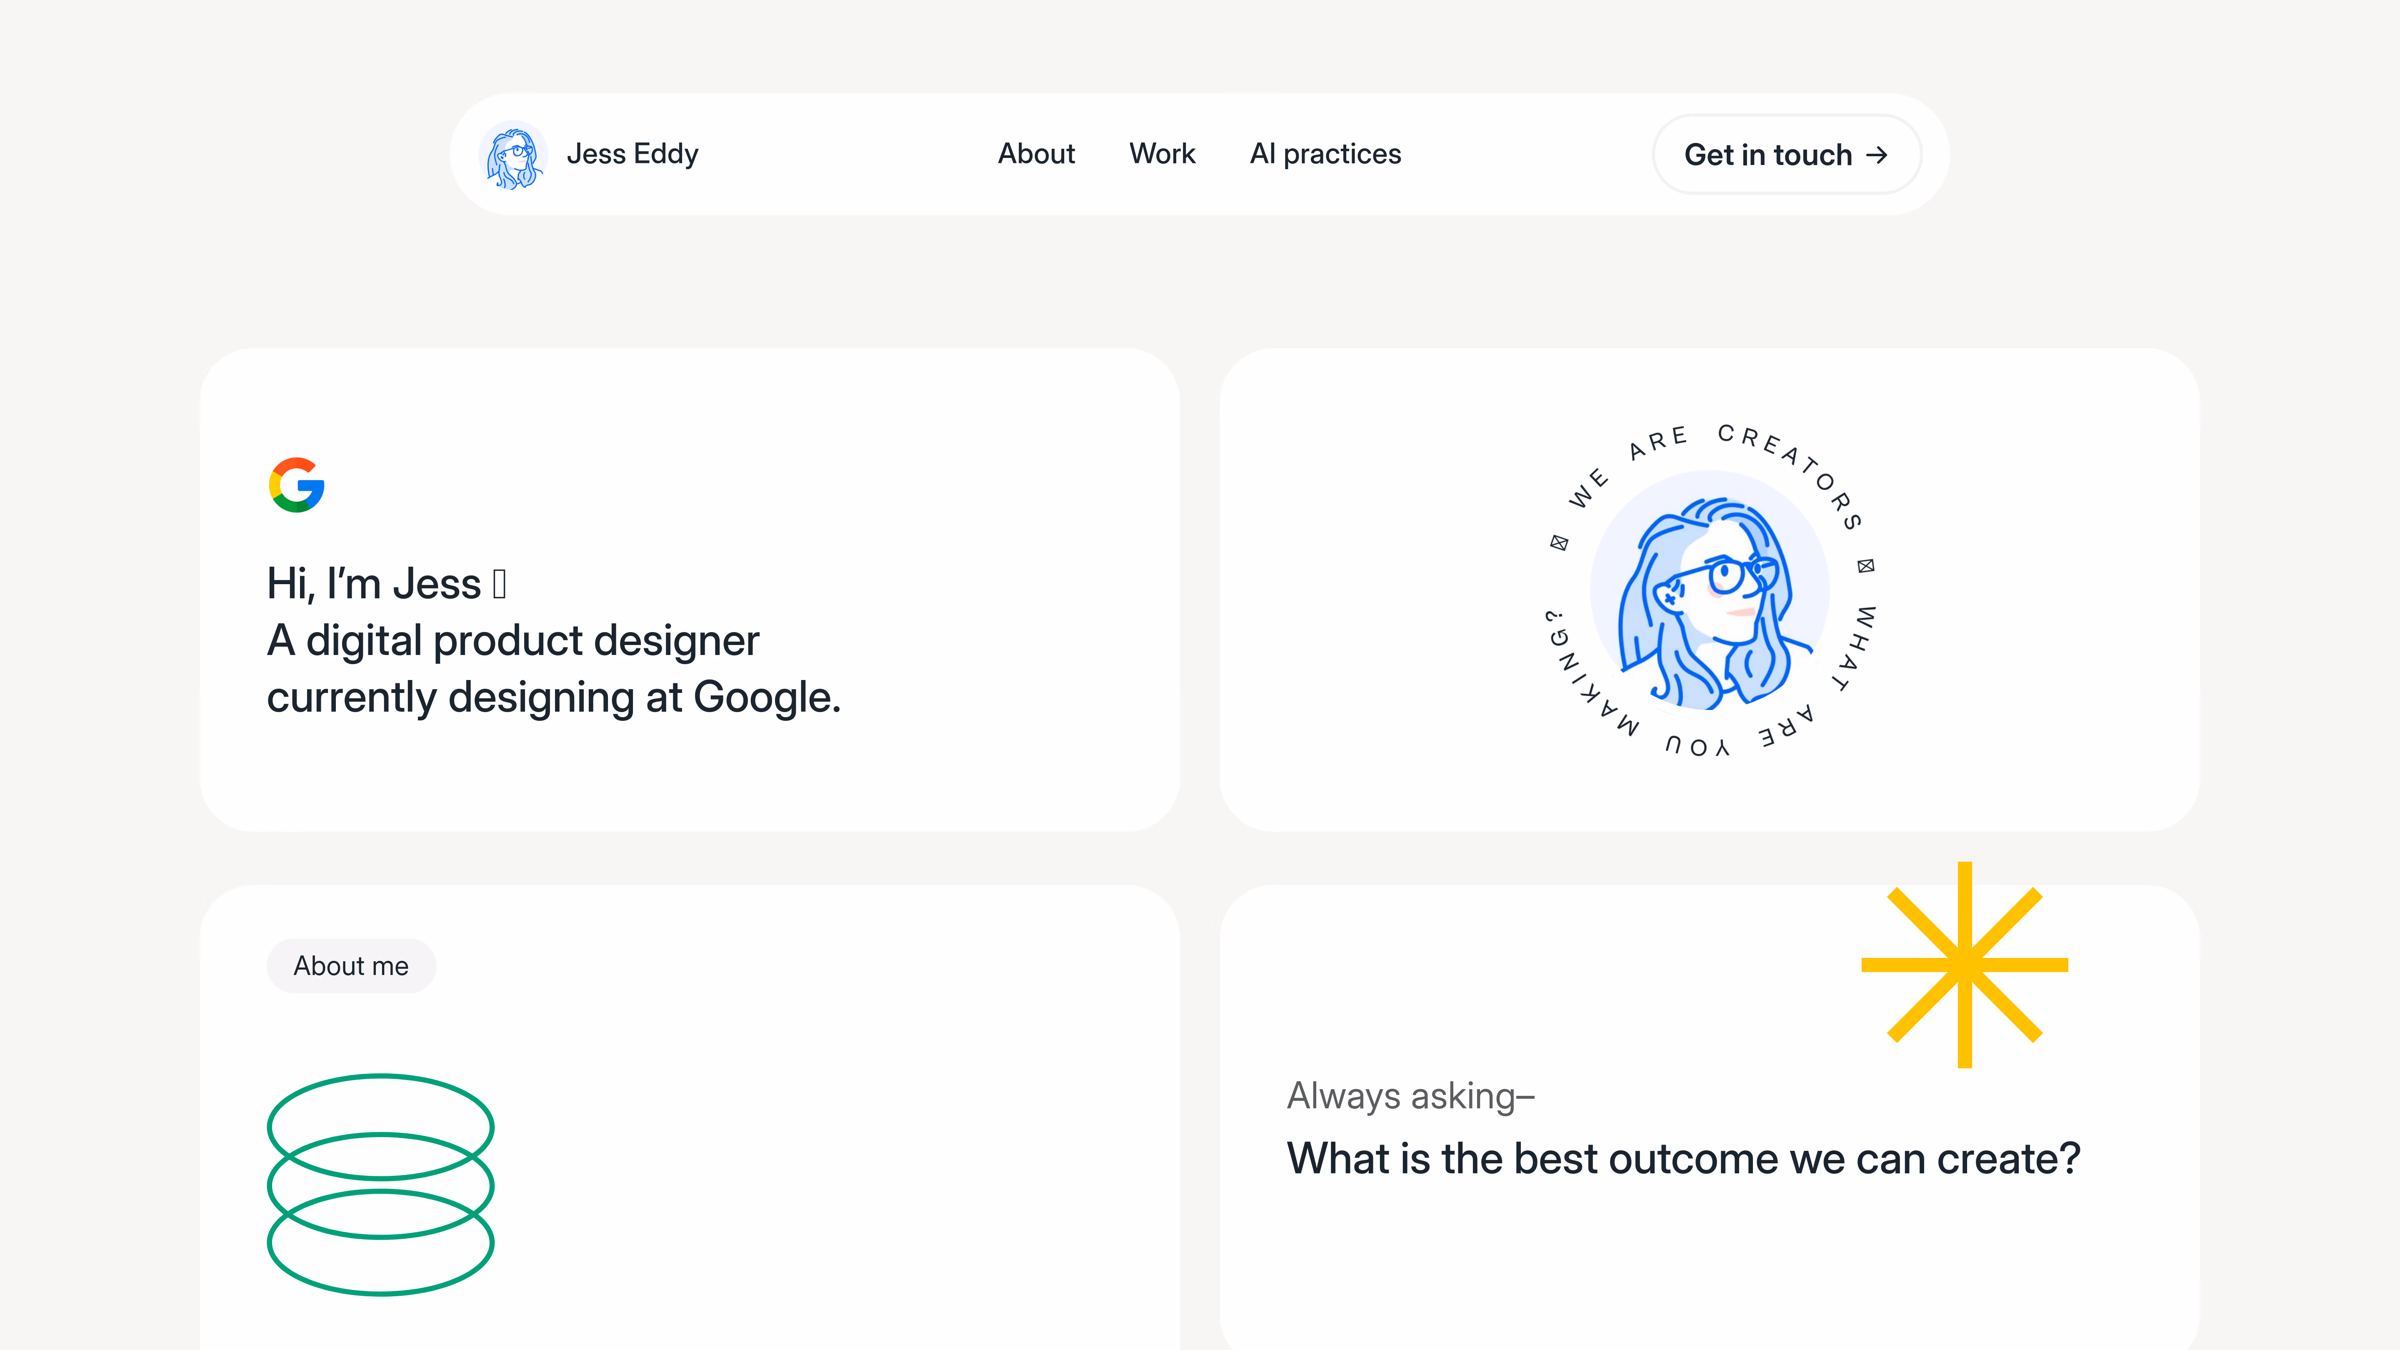Viewport: 2400px width, 1350px height.
Task: Click the Jess avatar icon in navbar
Action: (x=512, y=155)
